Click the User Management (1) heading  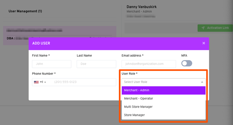tap(25, 11)
